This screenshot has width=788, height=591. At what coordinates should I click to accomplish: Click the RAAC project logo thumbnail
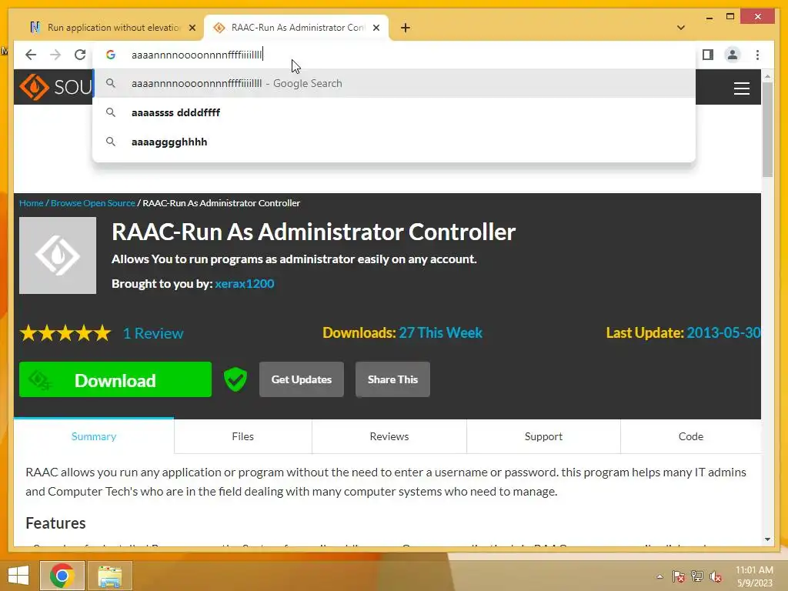[x=58, y=255]
